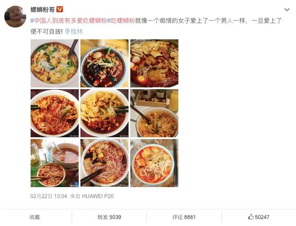Open the 螺蛳粉哥 username link
The width and height of the screenshot is (296, 226).
[x=42, y=10]
